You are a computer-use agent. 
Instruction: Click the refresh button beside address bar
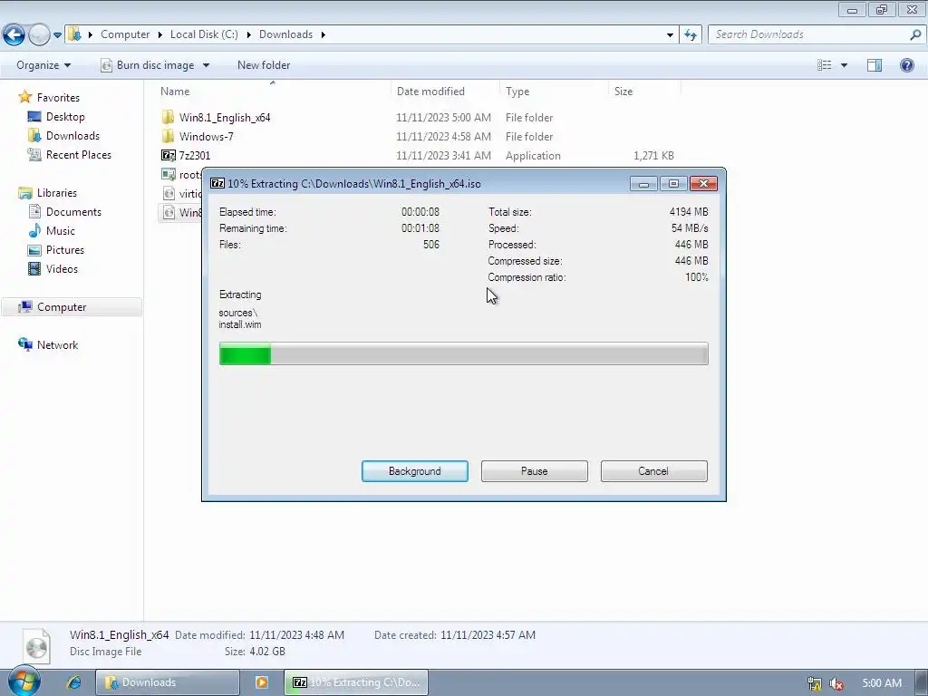tap(691, 35)
